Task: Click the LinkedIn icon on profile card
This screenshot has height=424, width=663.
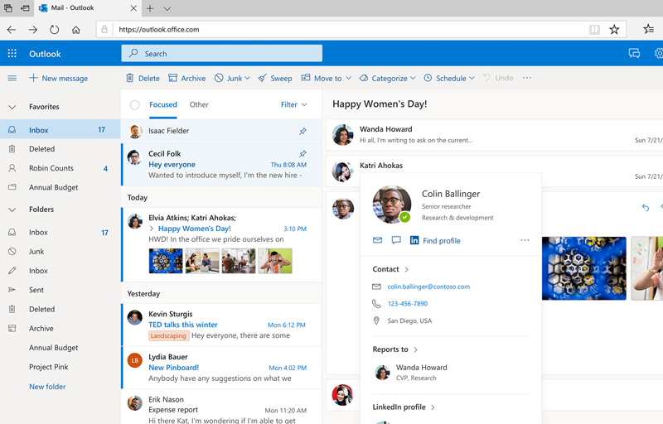Action: [x=414, y=240]
